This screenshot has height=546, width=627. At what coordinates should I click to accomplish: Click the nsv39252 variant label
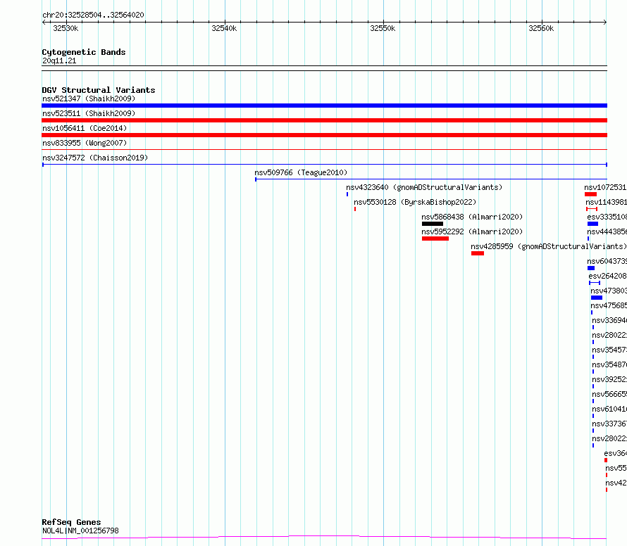(x=609, y=379)
